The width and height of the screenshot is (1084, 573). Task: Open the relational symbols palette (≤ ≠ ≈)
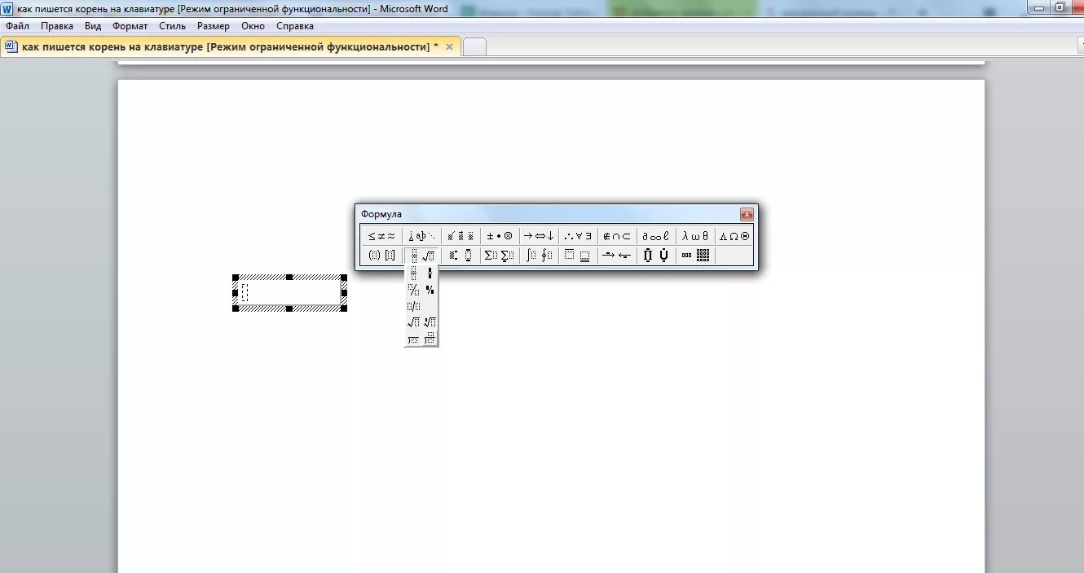[381, 236]
